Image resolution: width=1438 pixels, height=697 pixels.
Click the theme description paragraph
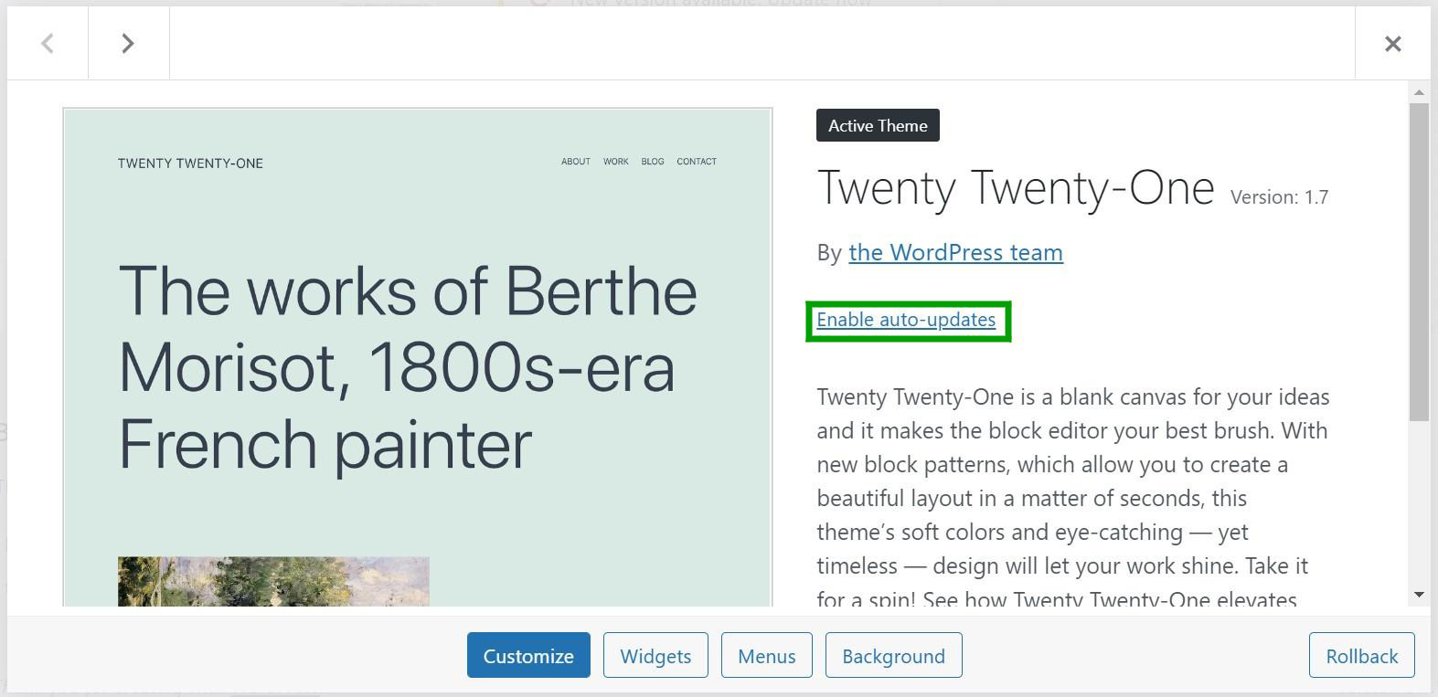point(1073,498)
